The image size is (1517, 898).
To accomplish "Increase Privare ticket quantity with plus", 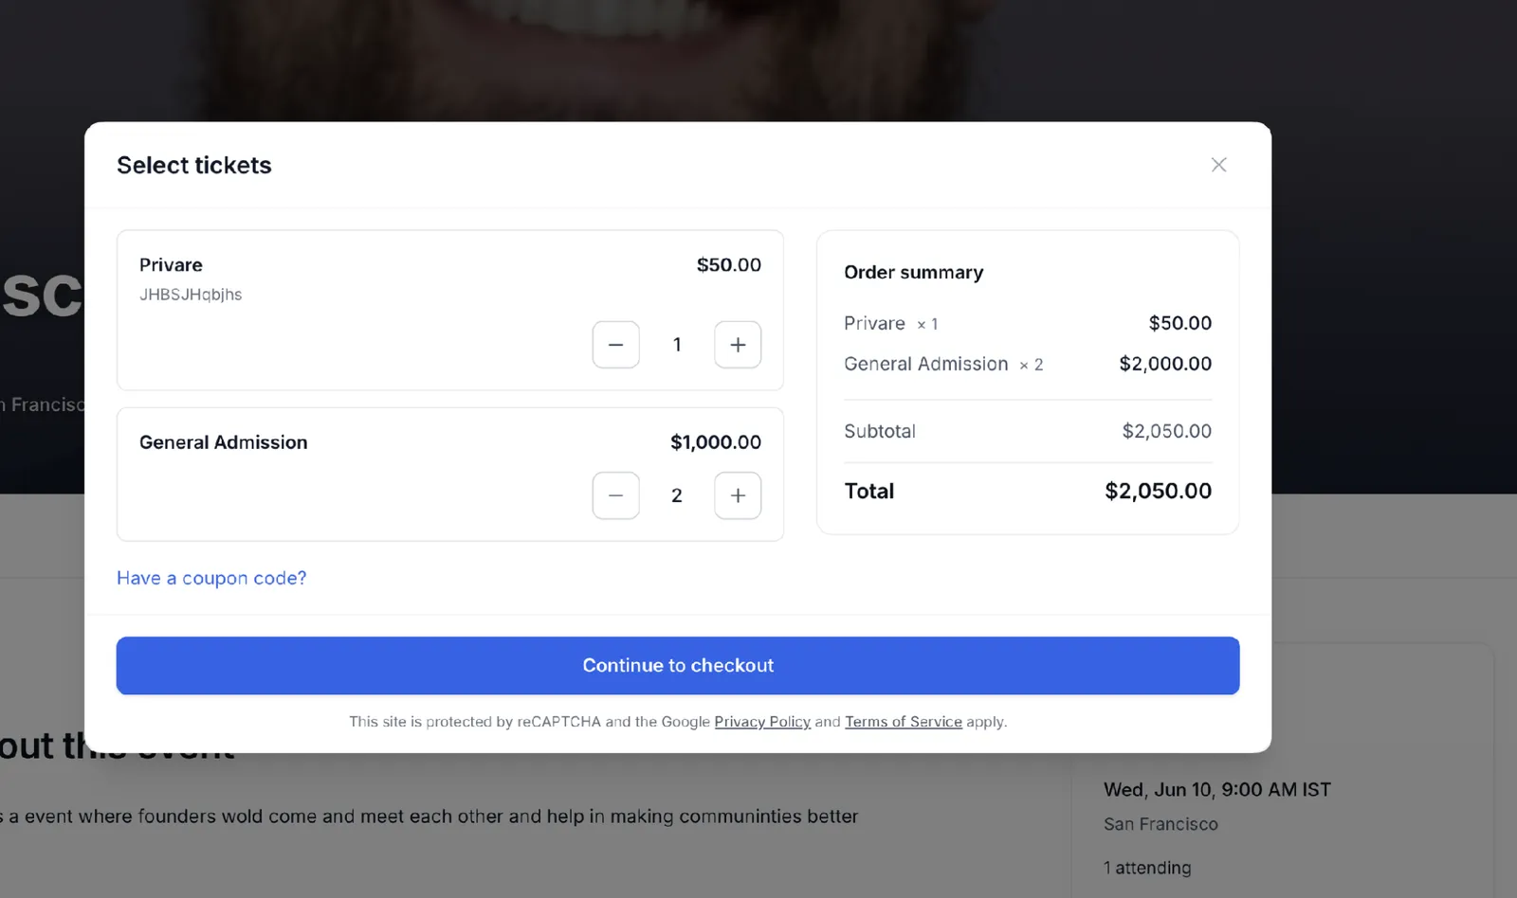I will [738, 345].
